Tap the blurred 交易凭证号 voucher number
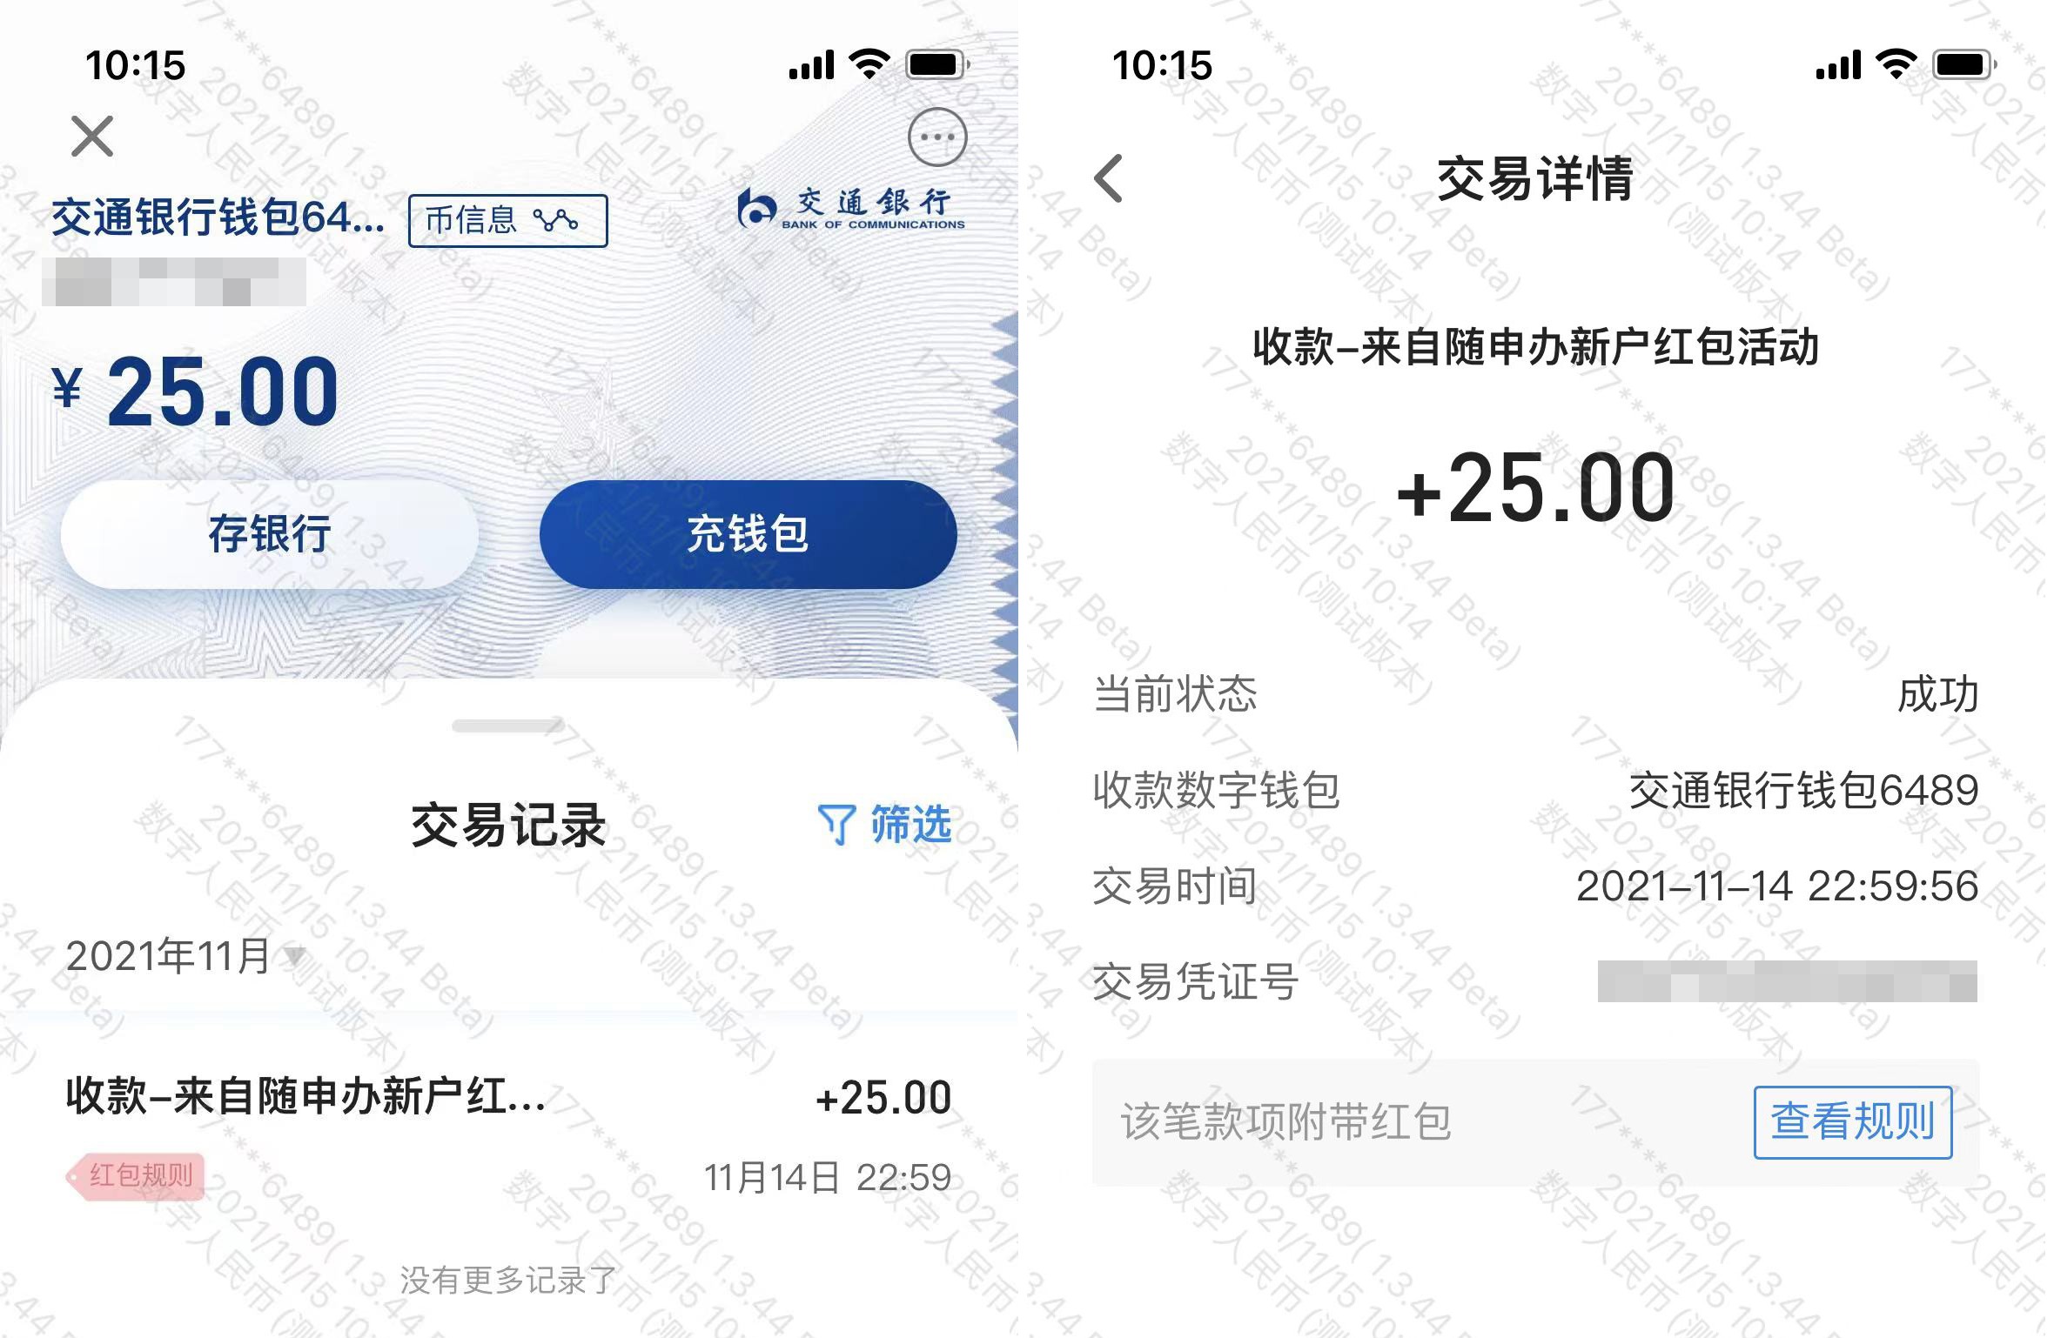The image size is (2054, 1338). pyautogui.click(x=1788, y=981)
